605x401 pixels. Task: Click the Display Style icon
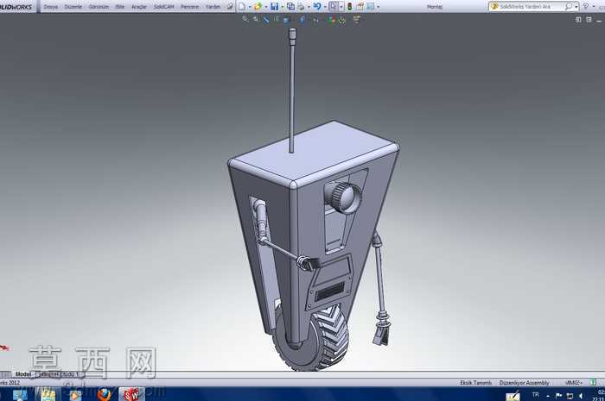click(302, 20)
